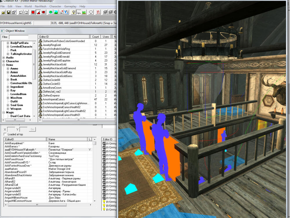Click the X coordinate field

pyautogui.click(x=11, y=129)
